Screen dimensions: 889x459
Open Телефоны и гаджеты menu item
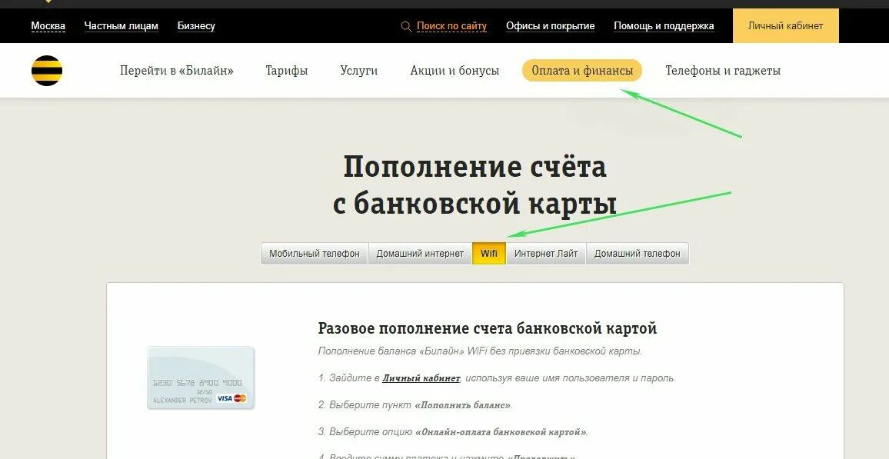click(723, 71)
